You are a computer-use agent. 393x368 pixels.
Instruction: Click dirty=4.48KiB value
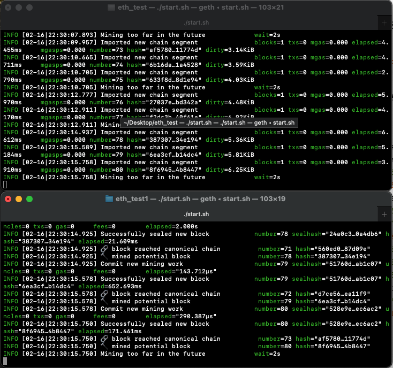230,102
